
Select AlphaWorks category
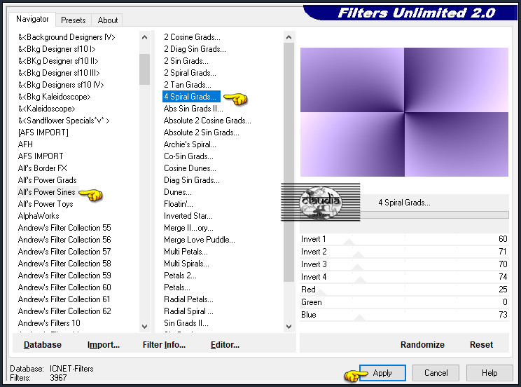pos(39,216)
